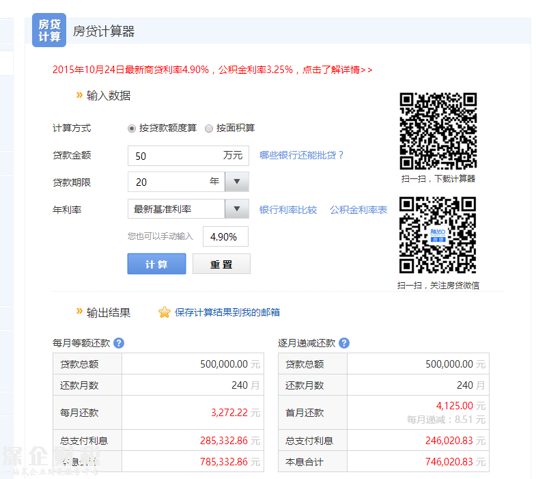Click the 下载计算器 QR code
Image resolution: width=536 pixels, height=479 pixels.
pyautogui.click(x=438, y=131)
